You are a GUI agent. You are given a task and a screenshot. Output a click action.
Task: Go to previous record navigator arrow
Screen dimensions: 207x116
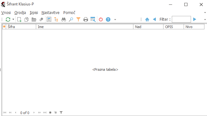pyautogui.click(x=16, y=112)
